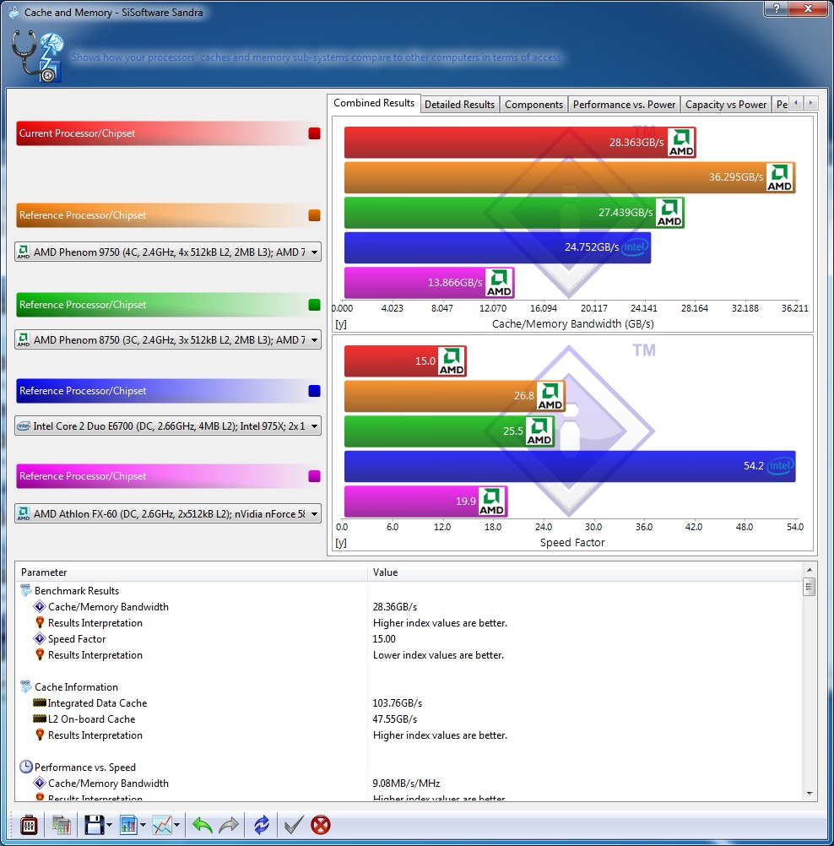The height and width of the screenshot is (846, 834).
Task: Click the green 27.439GB/s bandwidth bar
Action: [514, 213]
